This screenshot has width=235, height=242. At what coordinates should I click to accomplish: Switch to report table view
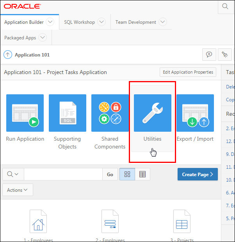[142, 174]
